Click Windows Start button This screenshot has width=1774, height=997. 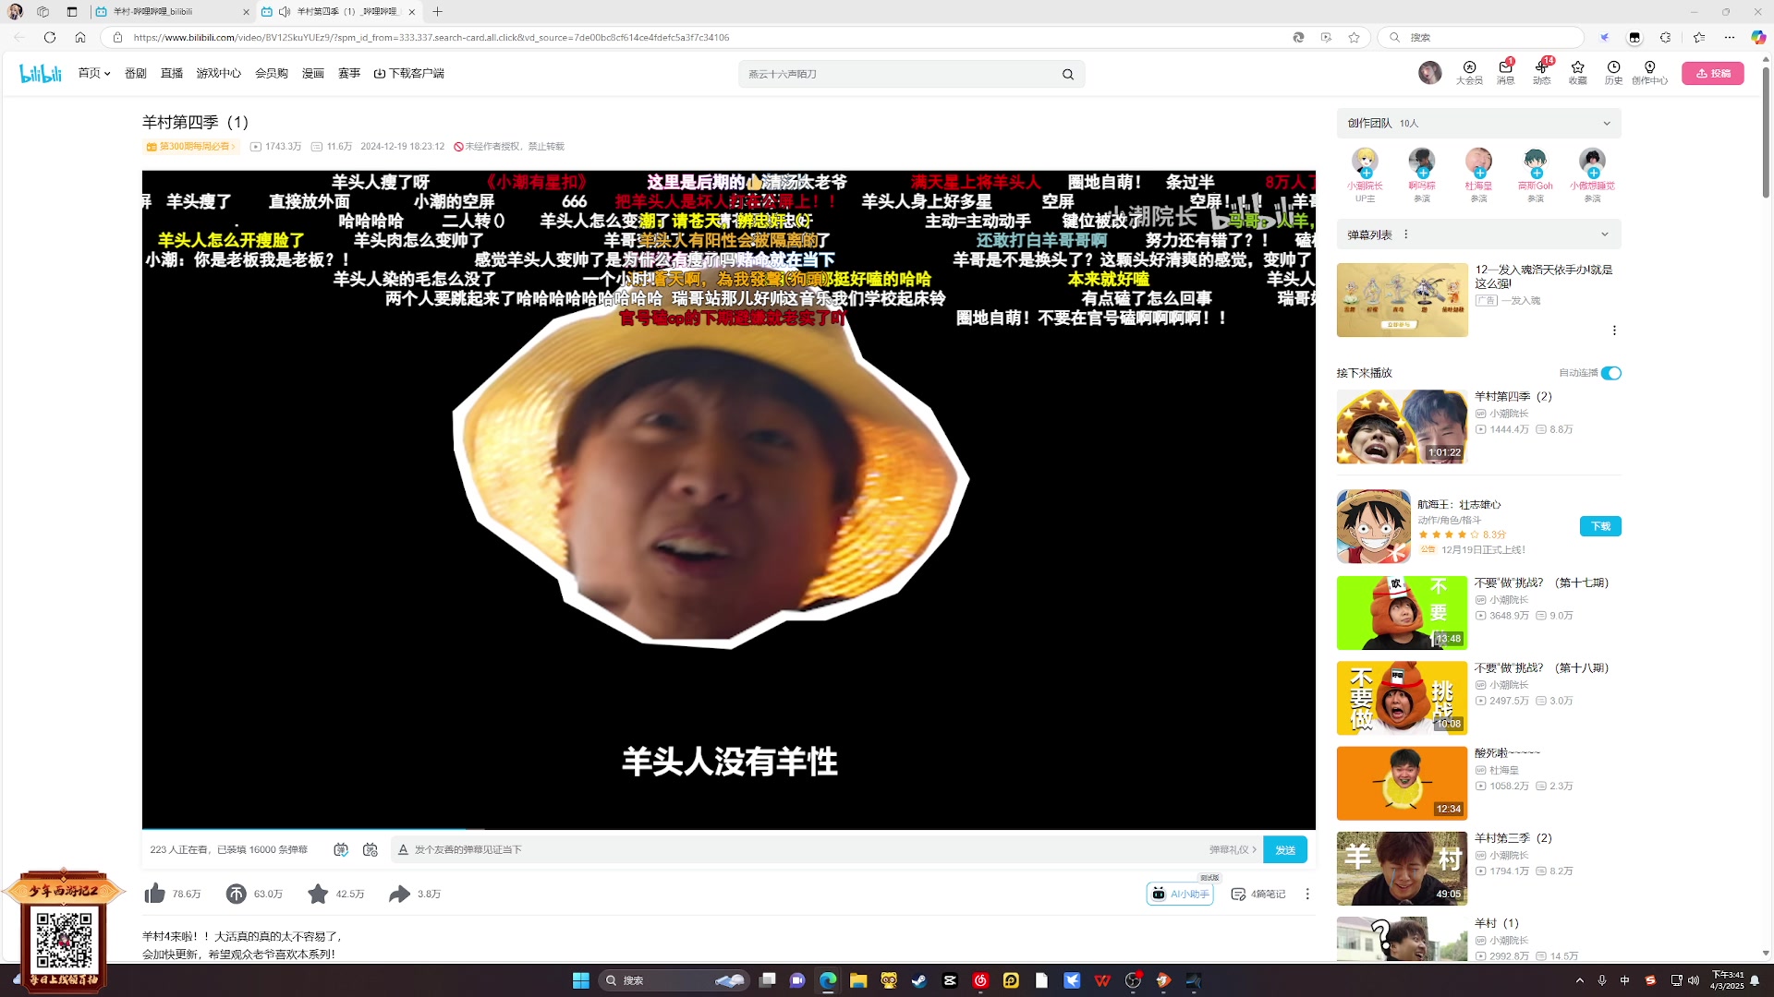coord(581,980)
